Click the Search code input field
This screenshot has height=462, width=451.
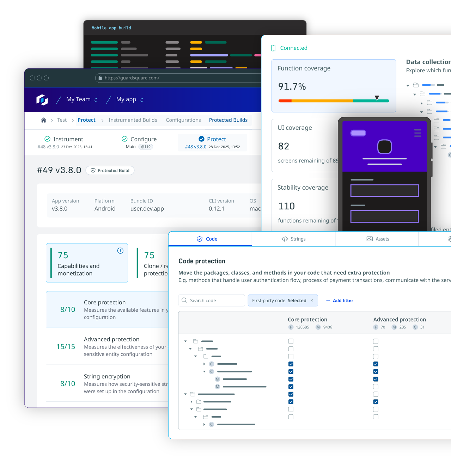(x=212, y=300)
